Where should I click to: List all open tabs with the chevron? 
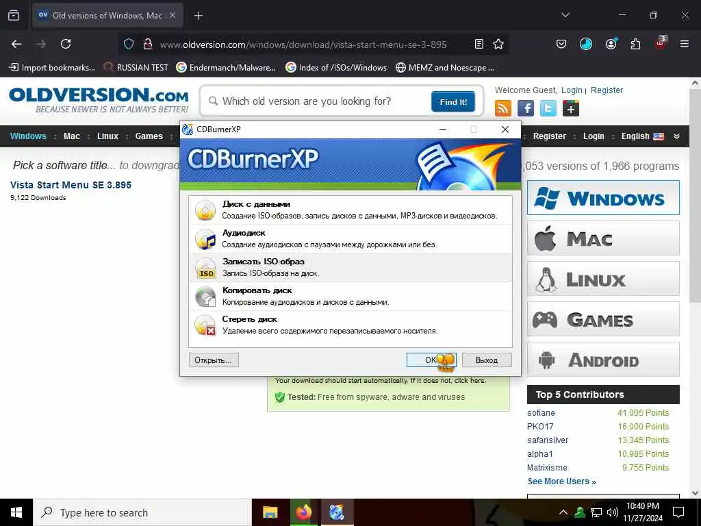pyautogui.click(x=565, y=15)
